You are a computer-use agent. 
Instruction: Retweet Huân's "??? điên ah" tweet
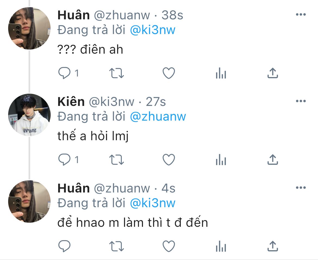[116, 73]
